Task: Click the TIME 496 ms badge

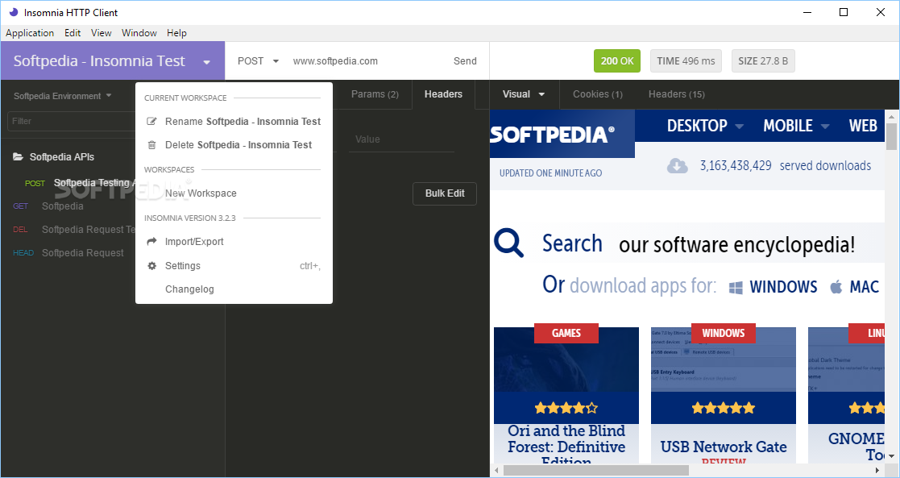Action: pyautogui.click(x=686, y=61)
